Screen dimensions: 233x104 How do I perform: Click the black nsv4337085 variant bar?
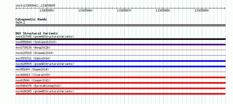pos(120,39)
